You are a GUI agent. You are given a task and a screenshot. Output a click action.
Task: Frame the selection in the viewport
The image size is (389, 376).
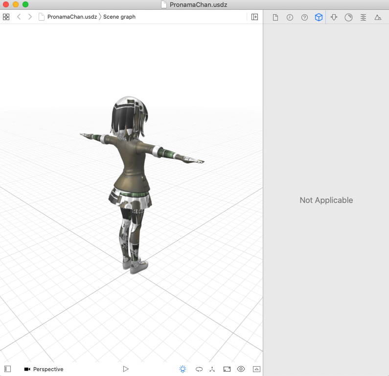click(227, 369)
